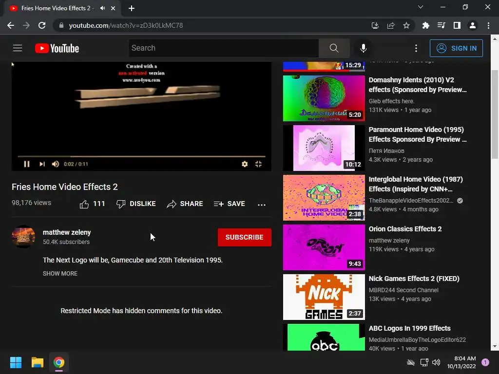The image size is (499, 374).
Task: Mute tab via speaker icon on tab
Action: click(x=102, y=8)
